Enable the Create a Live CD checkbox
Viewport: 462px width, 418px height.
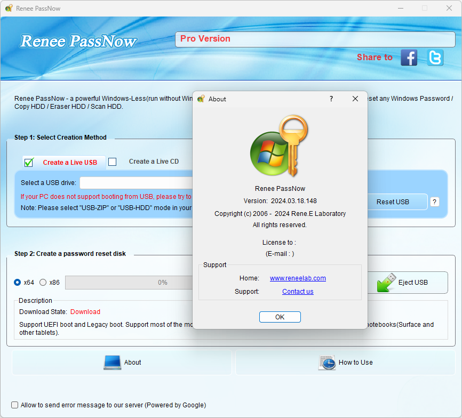click(112, 162)
